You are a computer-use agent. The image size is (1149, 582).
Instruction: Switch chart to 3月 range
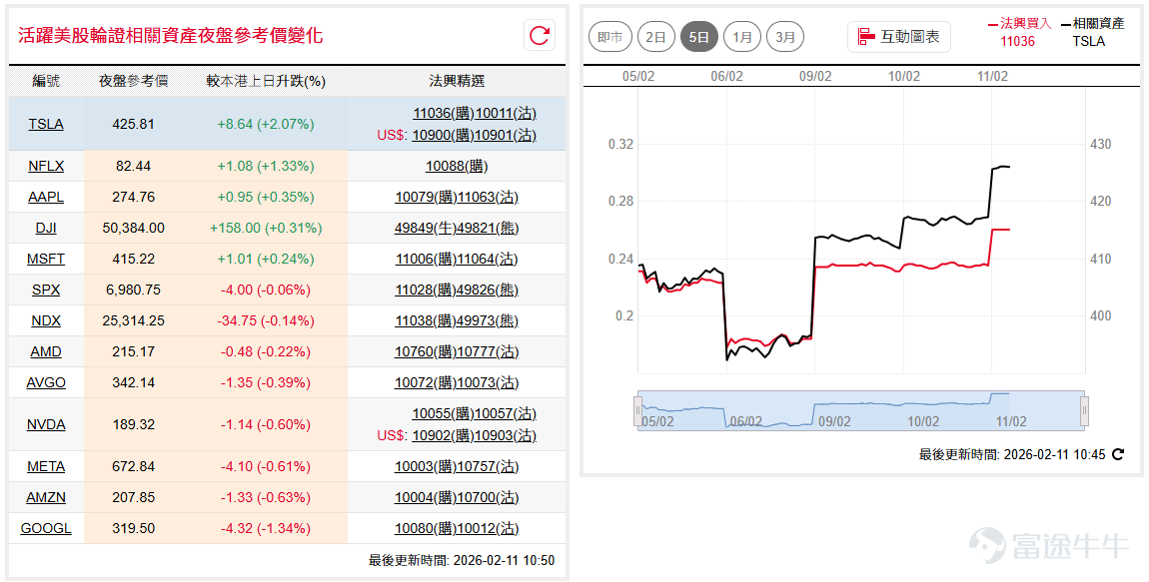point(785,37)
